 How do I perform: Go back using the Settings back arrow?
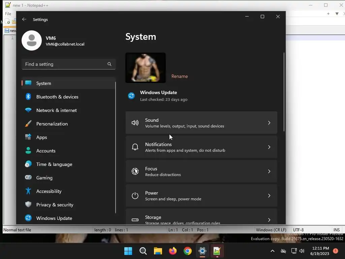(x=24, y=19)
